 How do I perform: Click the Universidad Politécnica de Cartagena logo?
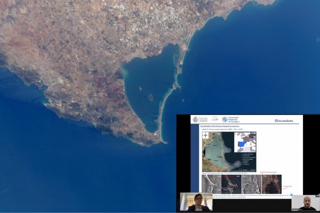click(x=231, y=120)
